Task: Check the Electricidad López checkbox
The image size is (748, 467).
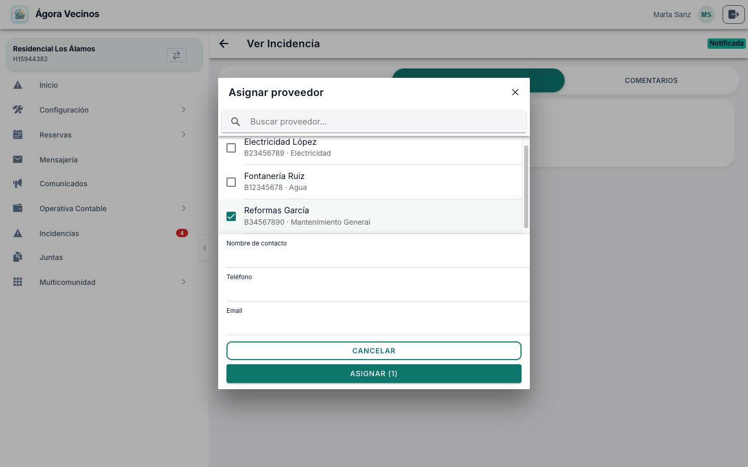Action: click(231, 148)
